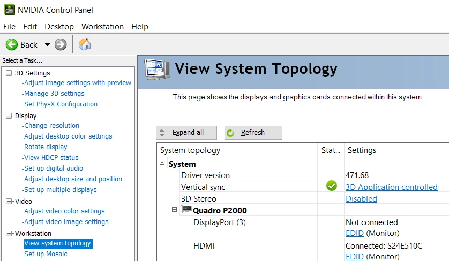Open the Edit menu
449x261 pixels.
tap(30, 27)
